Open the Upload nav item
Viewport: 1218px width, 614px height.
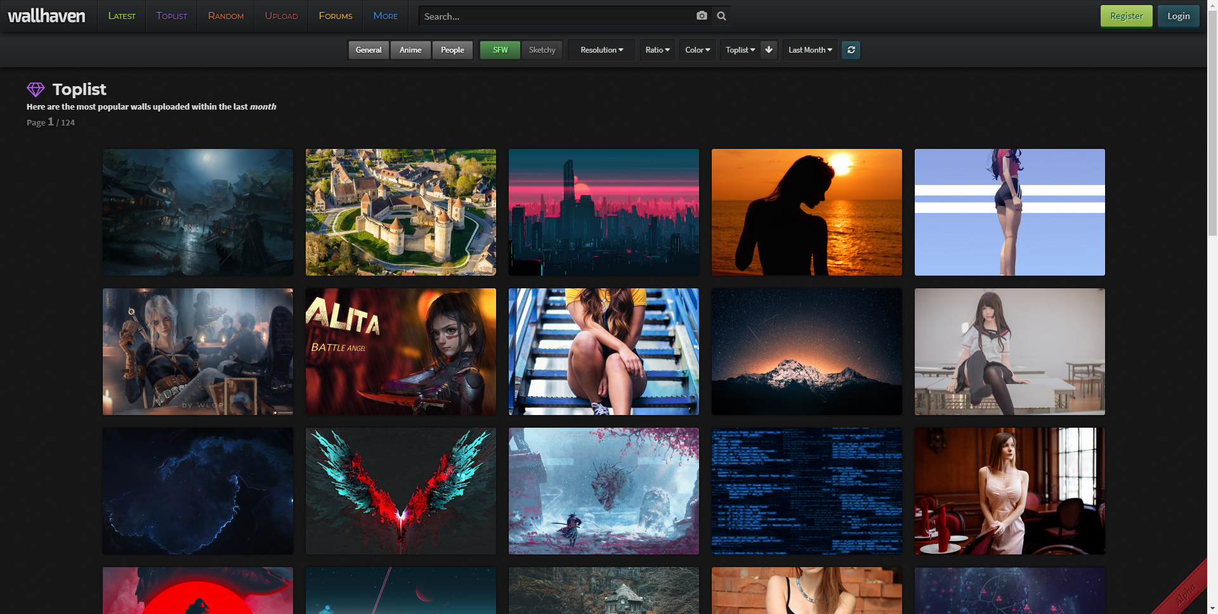(282, 16)
